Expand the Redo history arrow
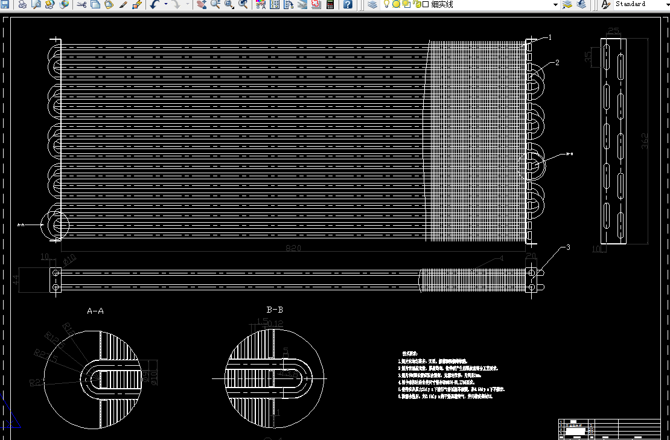This screenshot has width=670, height=440. tap(188, 4)
